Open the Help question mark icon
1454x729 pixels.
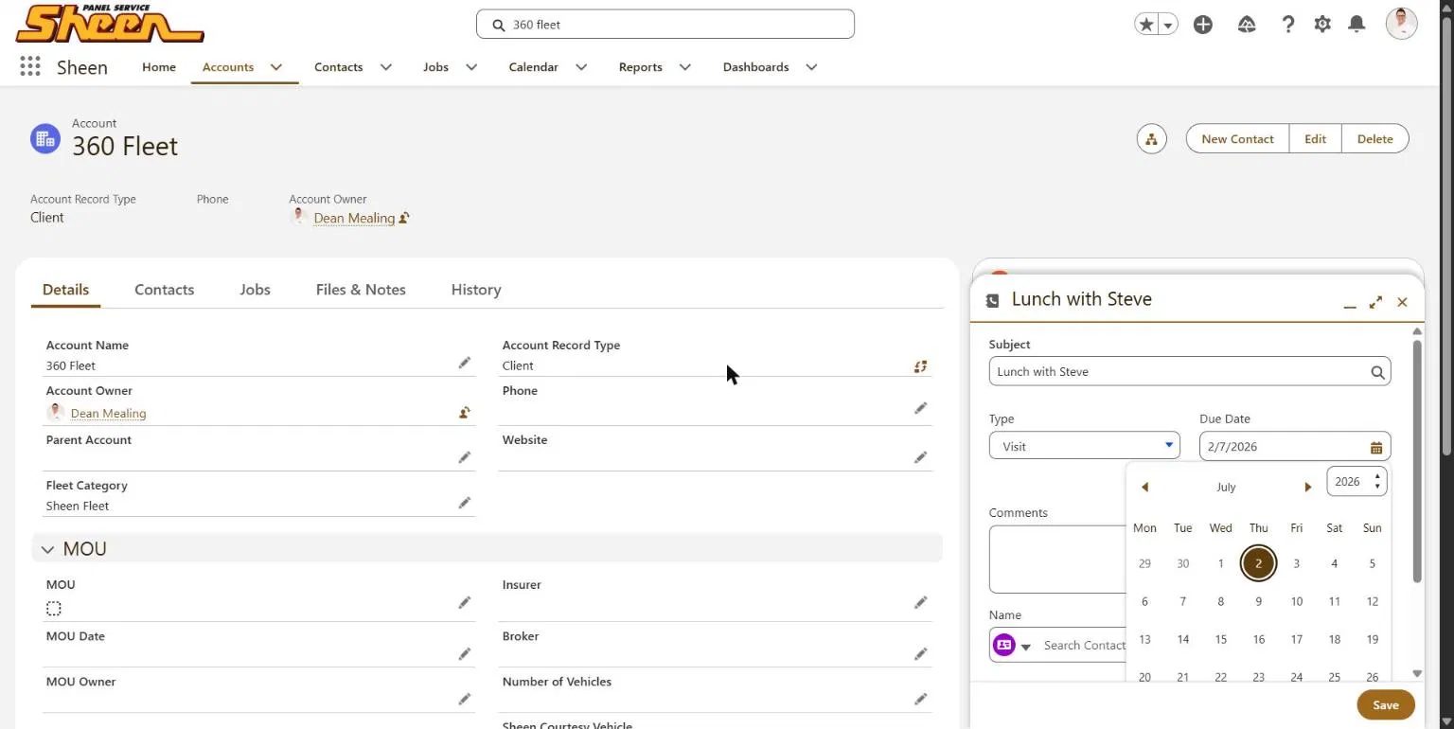1287,25
